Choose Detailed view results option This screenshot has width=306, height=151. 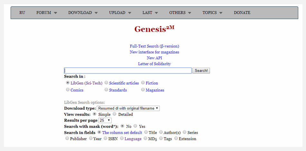pos(115,114)
